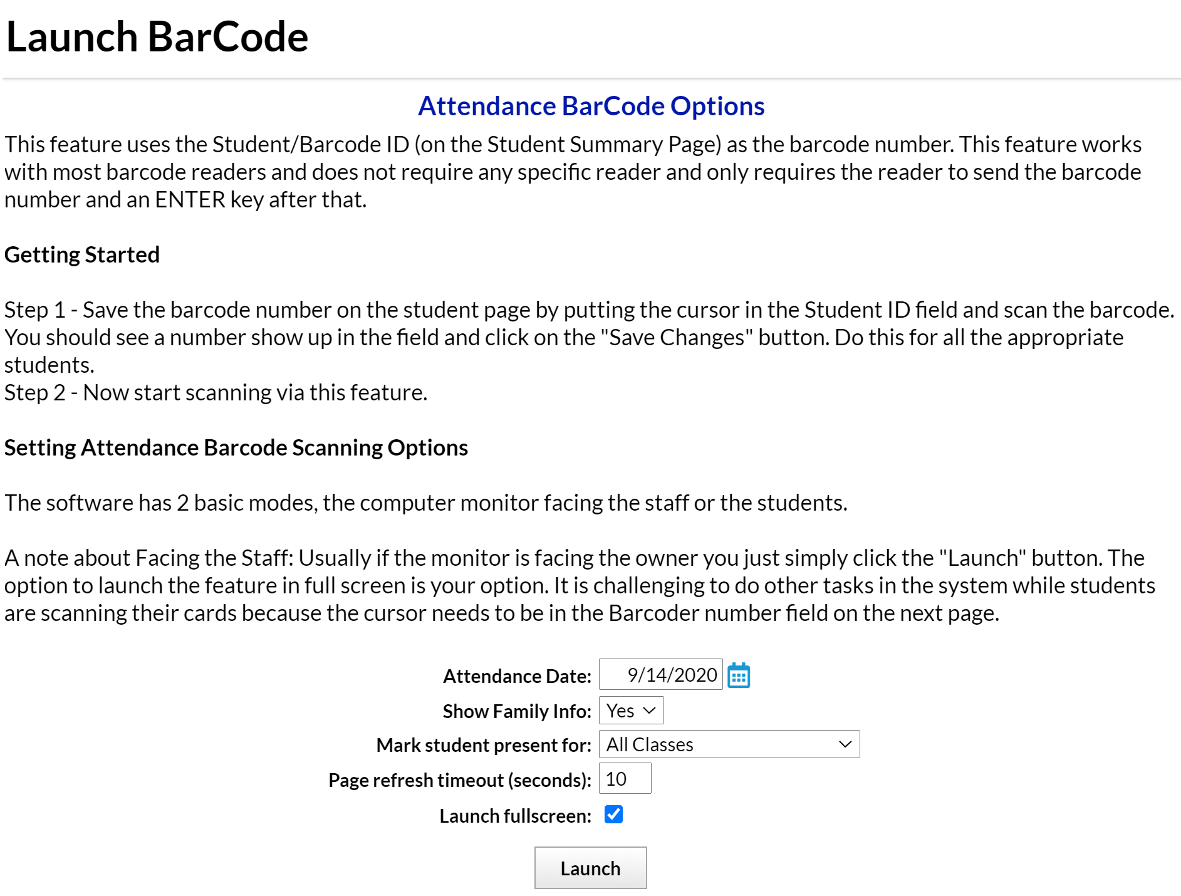Click Setting Attendance Barcode Scanning Options heading
This screenshot has width=1181, height=896.
(x=236, y=447)
